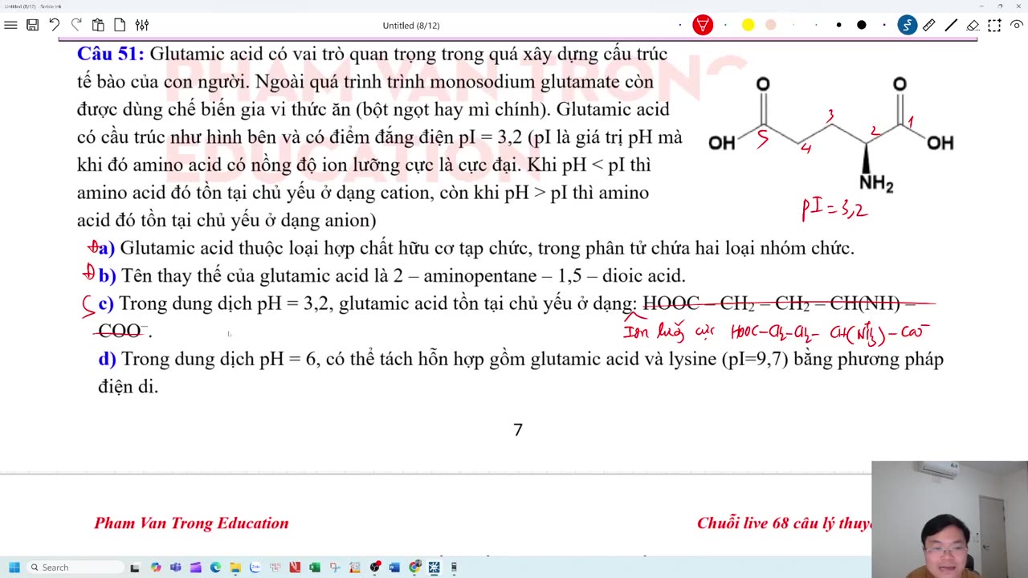Click the footer "Pham Van Trong Education"
Screen dimensions: 1028x578
click(x=191, y=523)
